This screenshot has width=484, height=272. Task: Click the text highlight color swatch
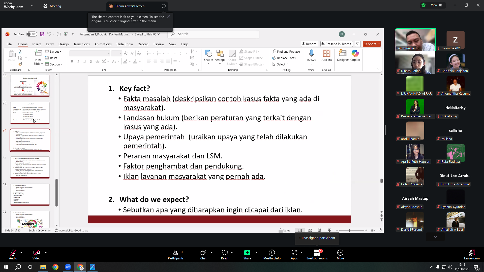[125, 61]
